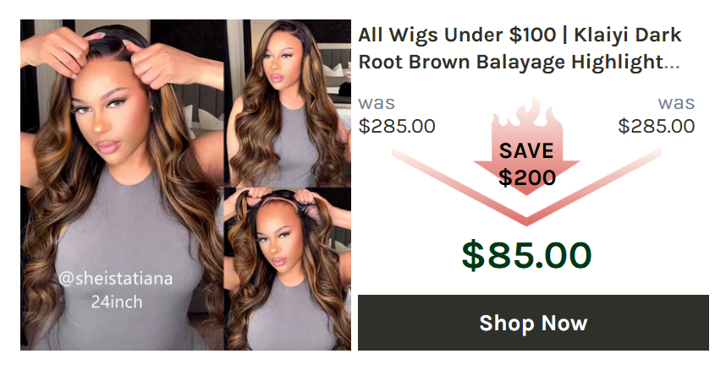This screenshot has height=370, width=715.
Task: Click the ellipsis ending the truncated title
Action: (672, 68)
